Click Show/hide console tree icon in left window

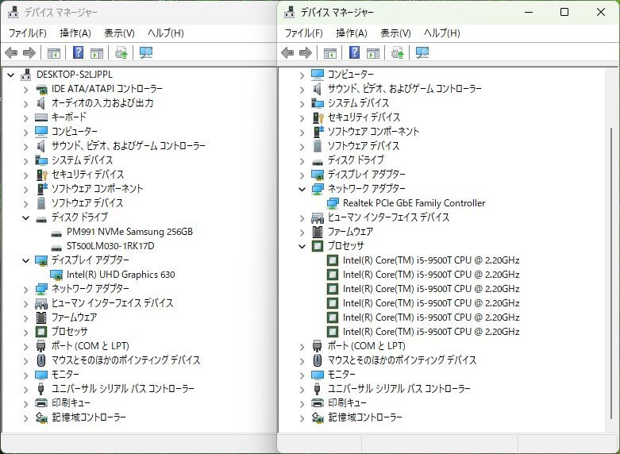click(x=54, y=52)
